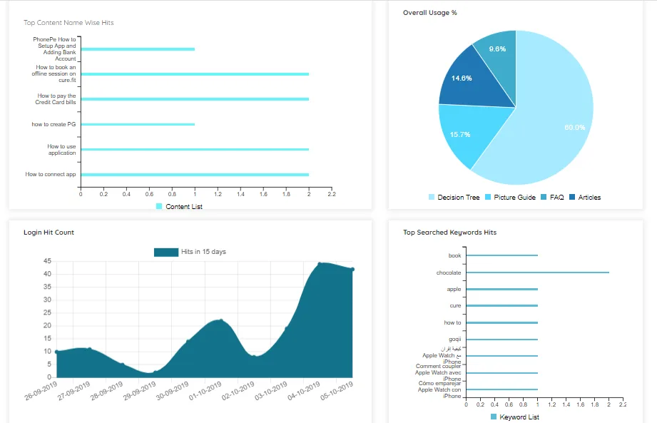Click the how to create PG bar
This screenshot has width=657, height=423.
click(x=138, y=124)
